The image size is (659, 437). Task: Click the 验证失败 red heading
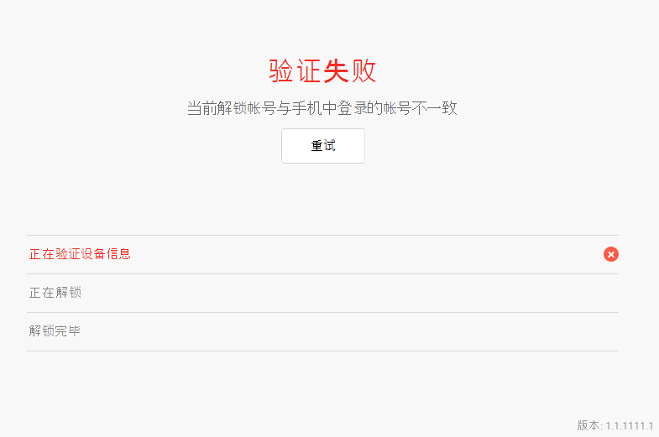tap(322, 71)
